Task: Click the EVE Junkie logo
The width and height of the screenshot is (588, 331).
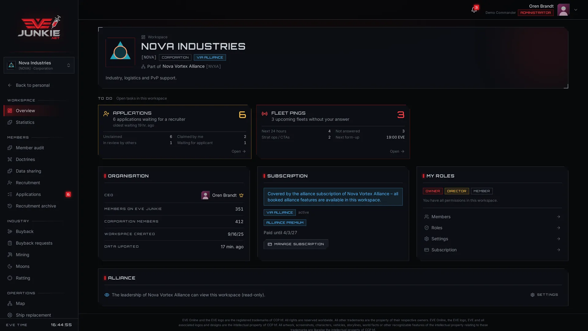Action: (x=39, y=27)
